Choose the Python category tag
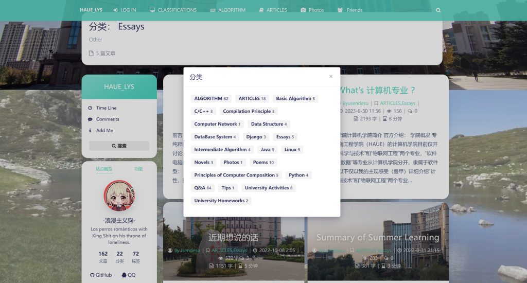The image size is (527, 283). click(x=298, y=175)
